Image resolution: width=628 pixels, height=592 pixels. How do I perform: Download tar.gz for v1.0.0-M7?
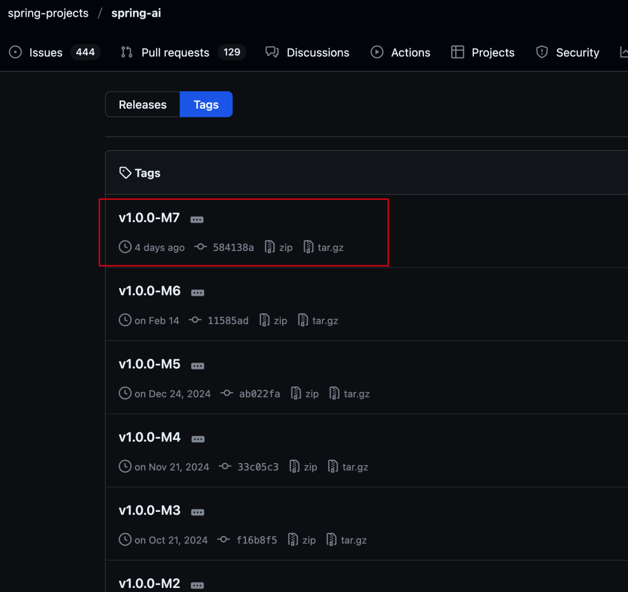tap(330, 247)
